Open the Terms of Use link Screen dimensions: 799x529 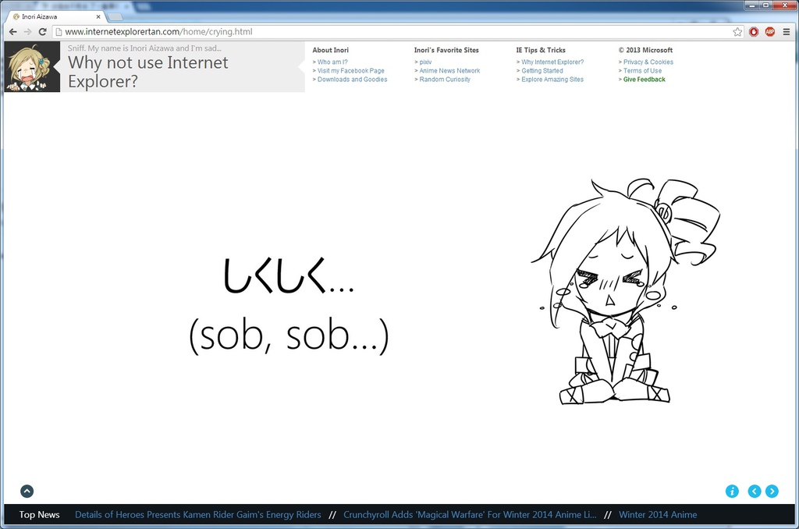[x=643, y=71]
